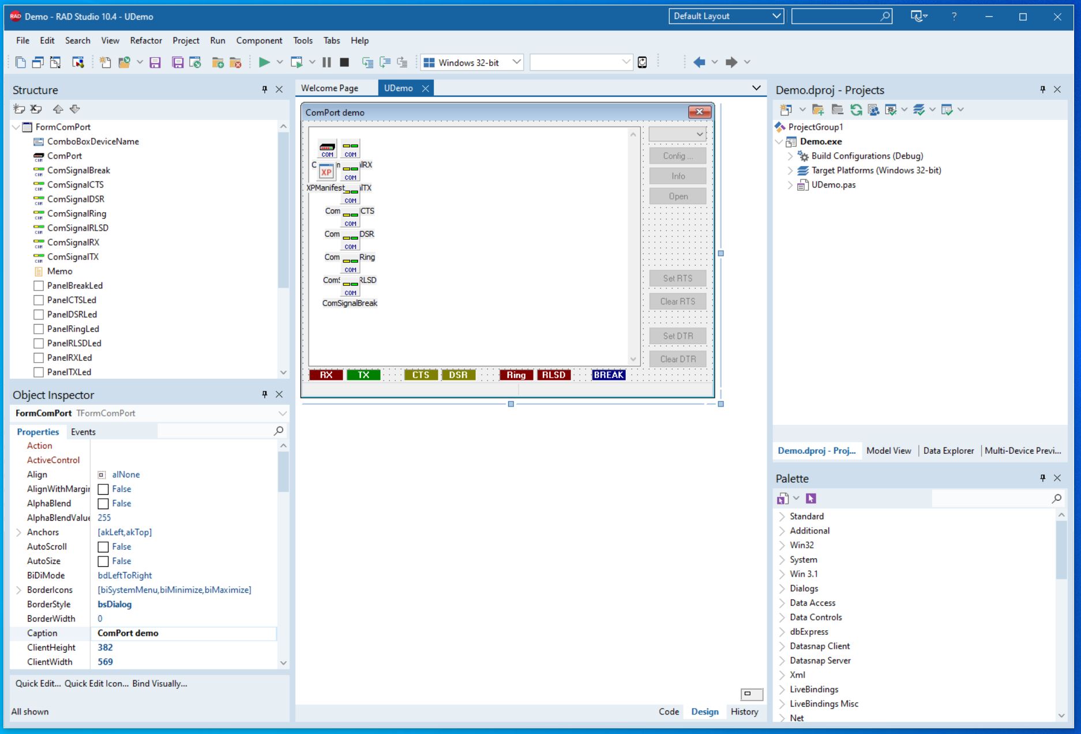Screen dimensions: 1081x734
Task: Toggle the AutoScroll property checkbox
Action: pos(103,547)
